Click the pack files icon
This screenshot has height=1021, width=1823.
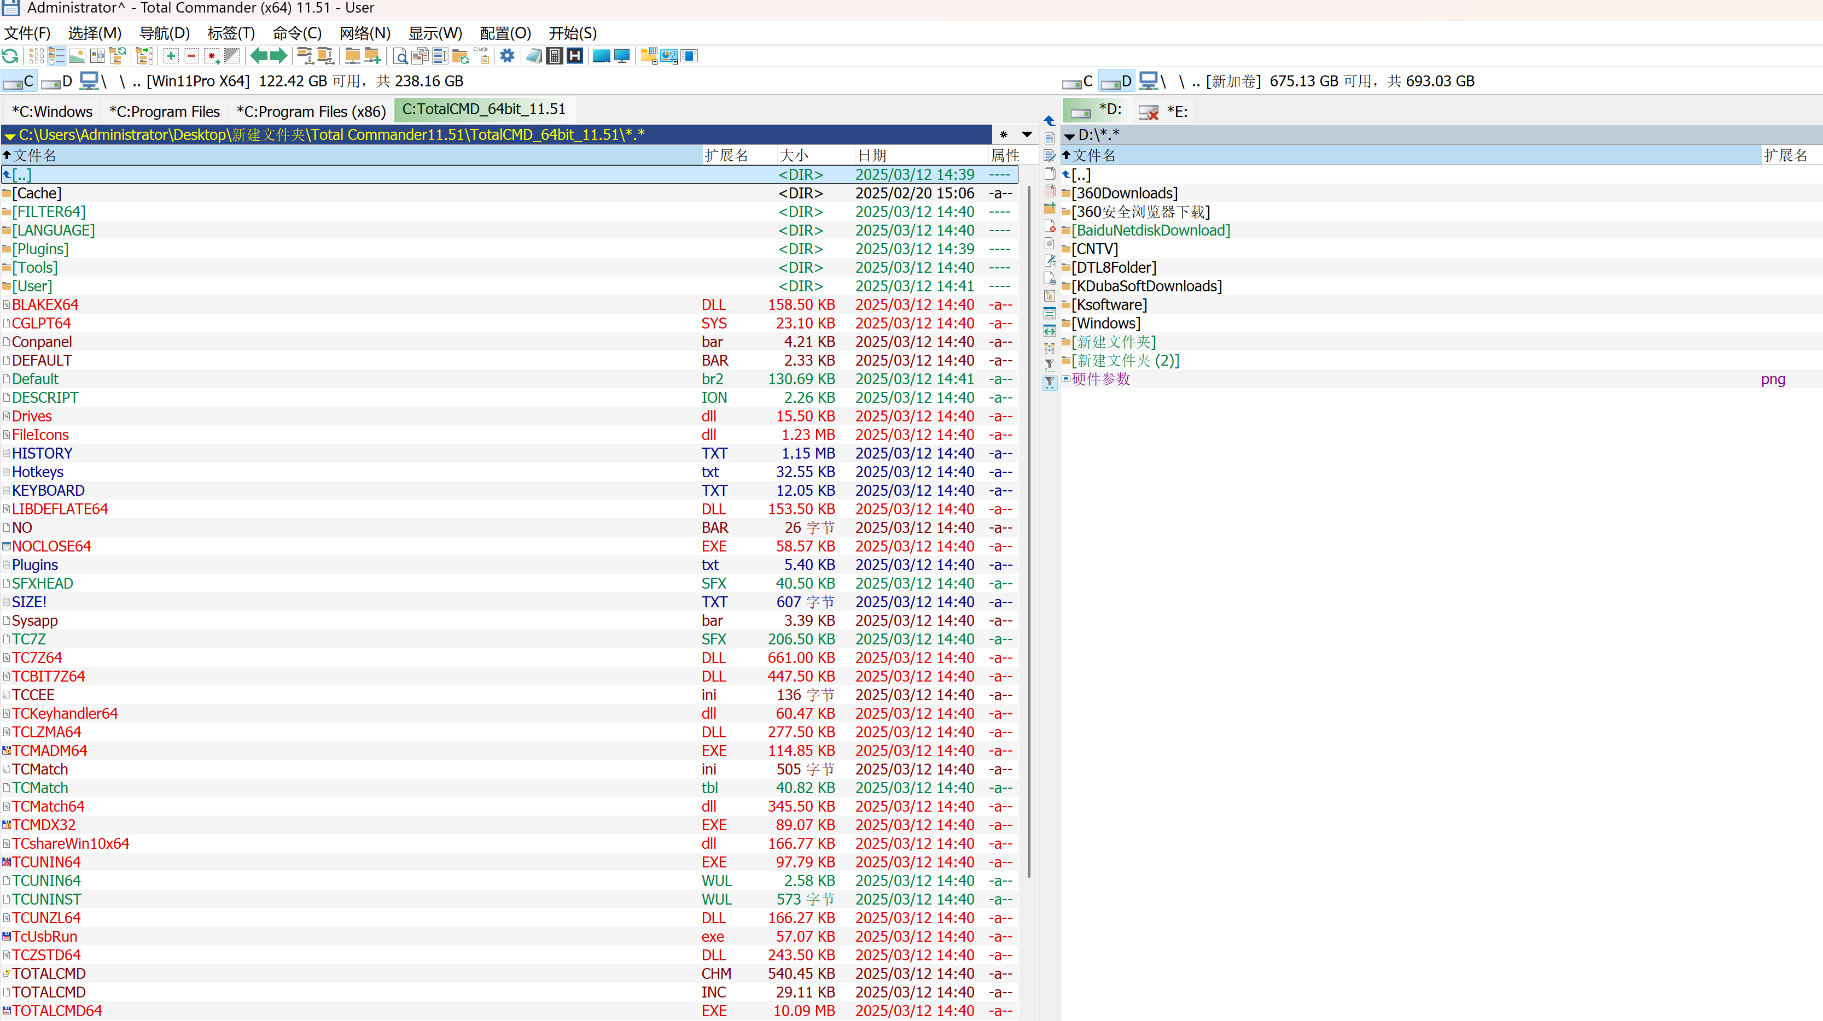(305, 56)
